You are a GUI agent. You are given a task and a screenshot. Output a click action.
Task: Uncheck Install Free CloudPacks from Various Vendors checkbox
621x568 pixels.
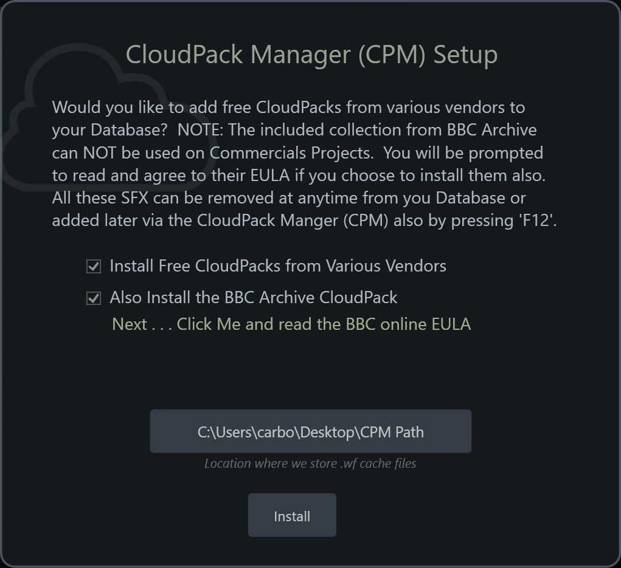pyautogui.click(x=94, y=267)
